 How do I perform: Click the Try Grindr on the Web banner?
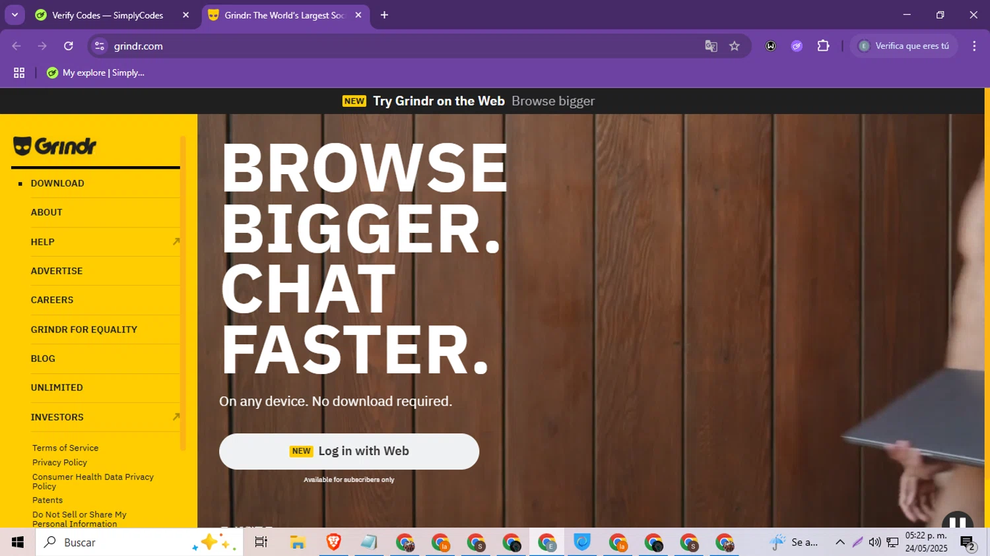[469, 101]
